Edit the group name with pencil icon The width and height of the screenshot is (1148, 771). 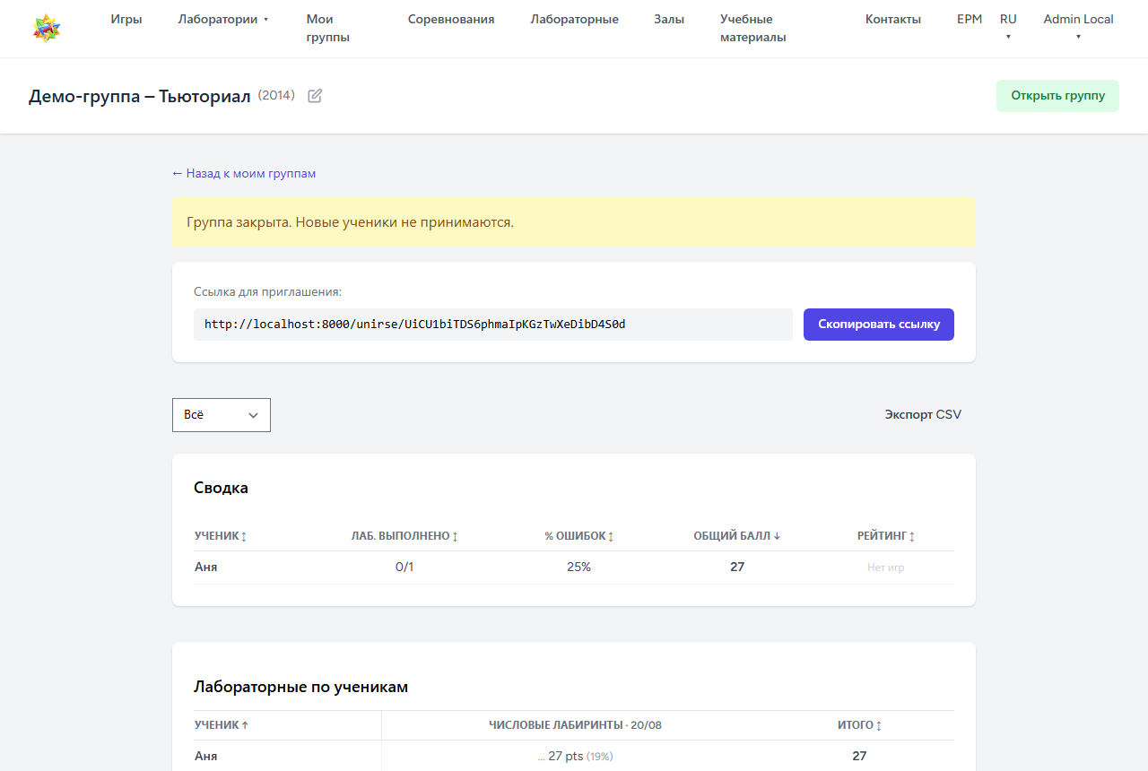315,96
